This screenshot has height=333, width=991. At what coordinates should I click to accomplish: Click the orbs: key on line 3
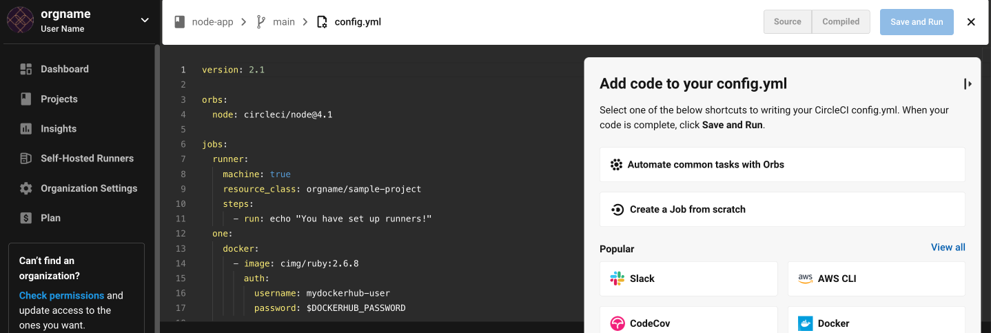[x=214, y=99]
